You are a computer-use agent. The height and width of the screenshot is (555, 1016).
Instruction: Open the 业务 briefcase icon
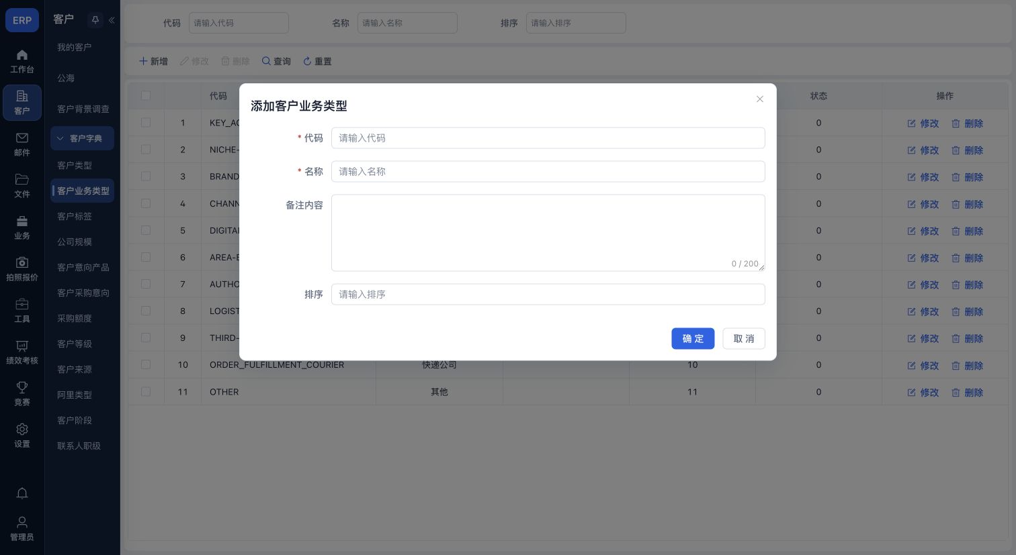pyautogui.click(x=22, y=221)
